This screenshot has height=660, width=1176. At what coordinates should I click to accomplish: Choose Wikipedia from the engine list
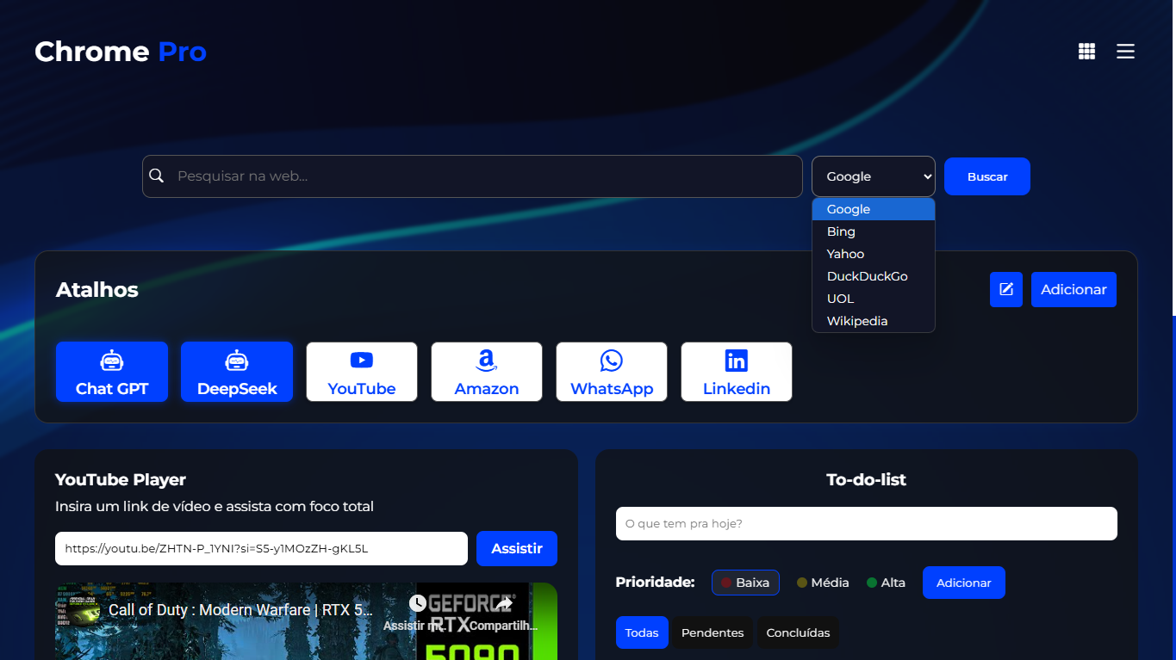pos(874,321)
